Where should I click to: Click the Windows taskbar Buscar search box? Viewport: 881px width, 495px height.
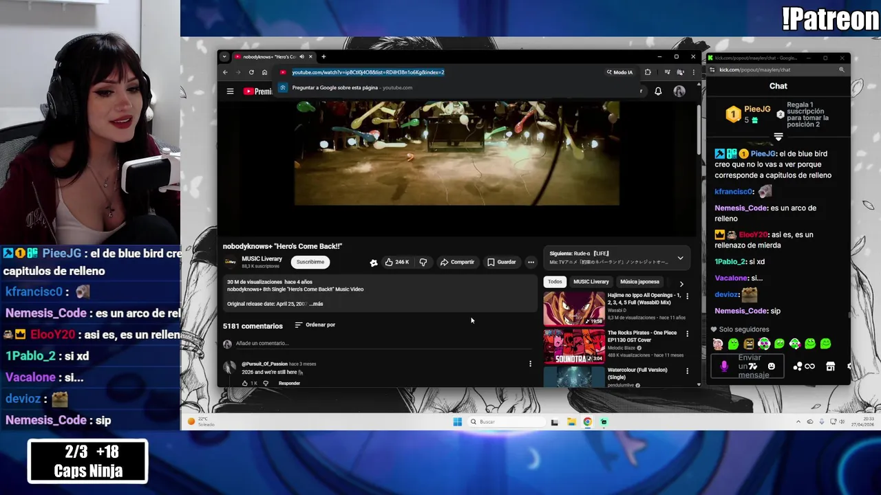coord(506,421)
